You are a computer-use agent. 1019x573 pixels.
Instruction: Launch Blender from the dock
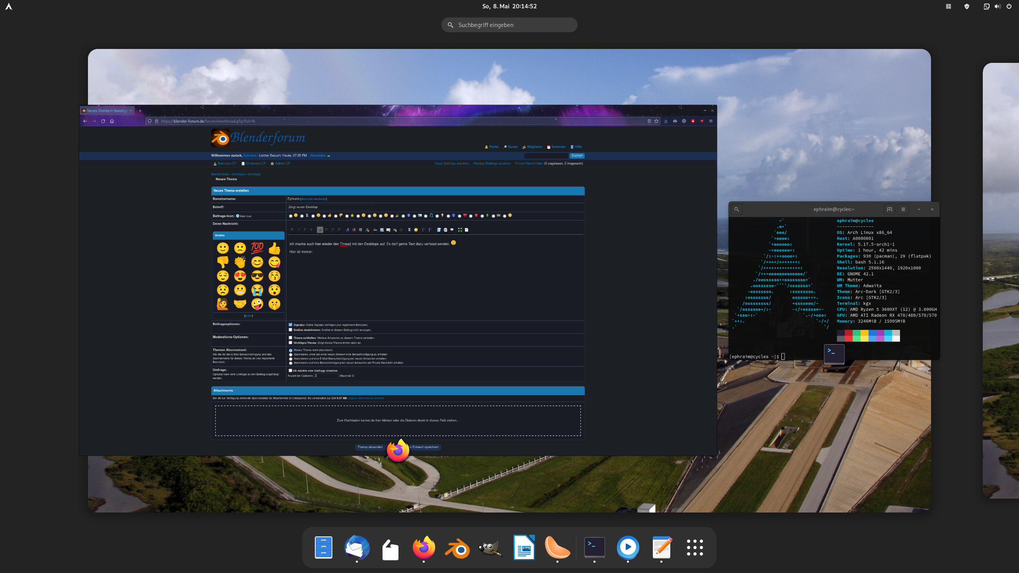(x=457, y=548)
